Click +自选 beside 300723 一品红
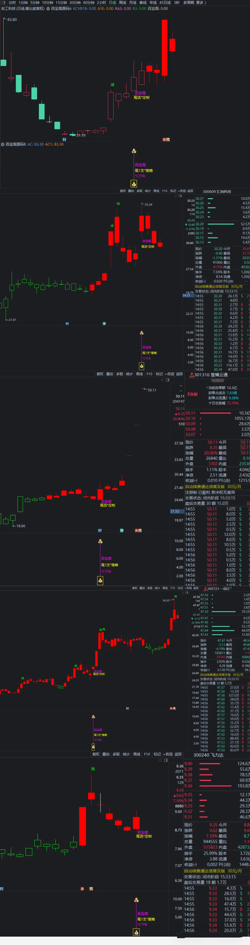 [189, 588]
